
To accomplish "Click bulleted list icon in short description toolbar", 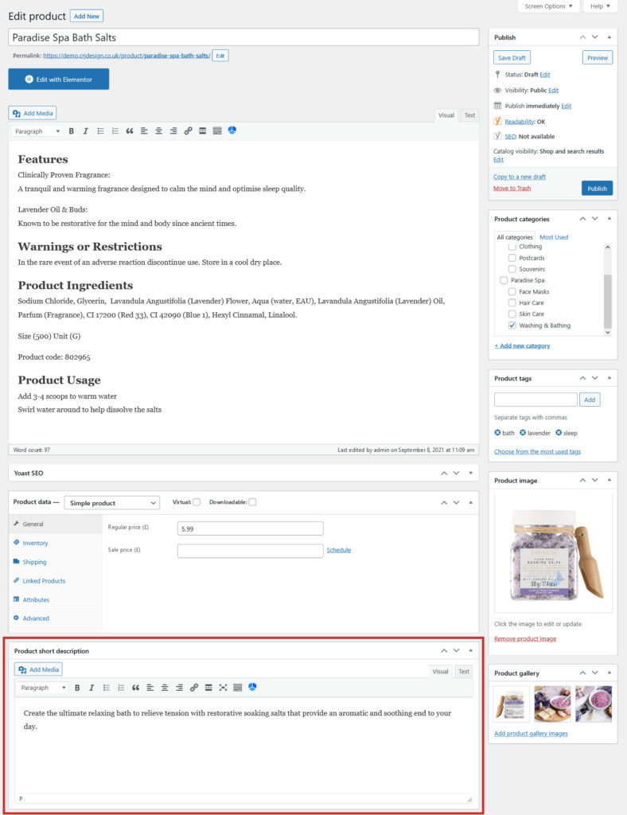I will coord(107,688).
